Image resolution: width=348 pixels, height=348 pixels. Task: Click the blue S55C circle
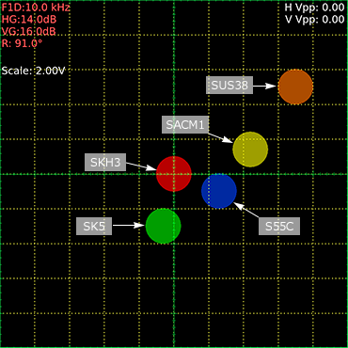click(219, 191)
